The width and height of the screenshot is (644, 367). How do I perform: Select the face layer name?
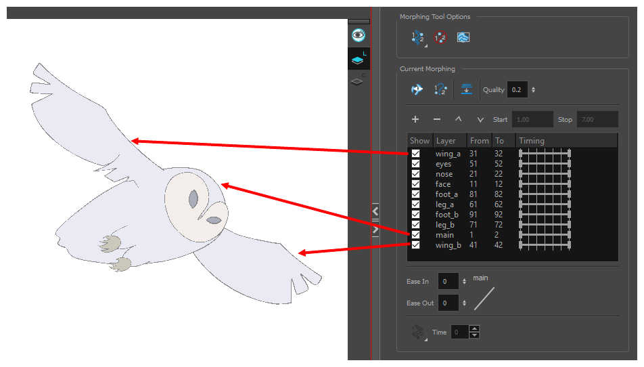pos(442,184)
